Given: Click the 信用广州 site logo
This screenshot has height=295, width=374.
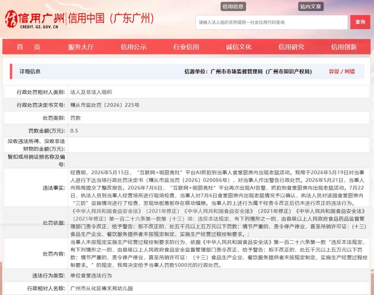Looking at the screenshot, I should 35,19.
